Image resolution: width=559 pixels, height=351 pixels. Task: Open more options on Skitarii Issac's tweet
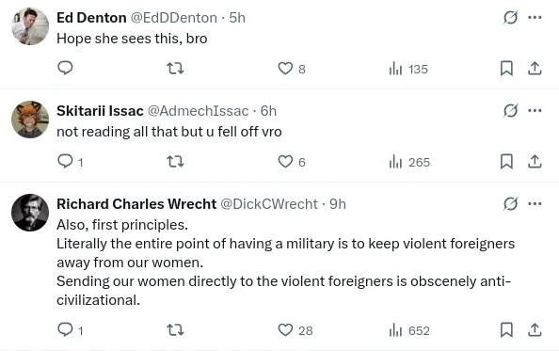535,111
